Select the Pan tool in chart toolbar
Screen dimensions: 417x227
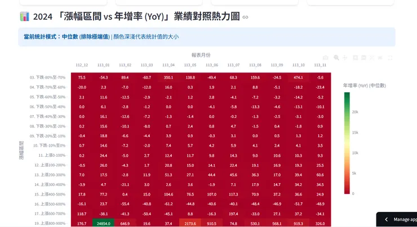[345, 57]
